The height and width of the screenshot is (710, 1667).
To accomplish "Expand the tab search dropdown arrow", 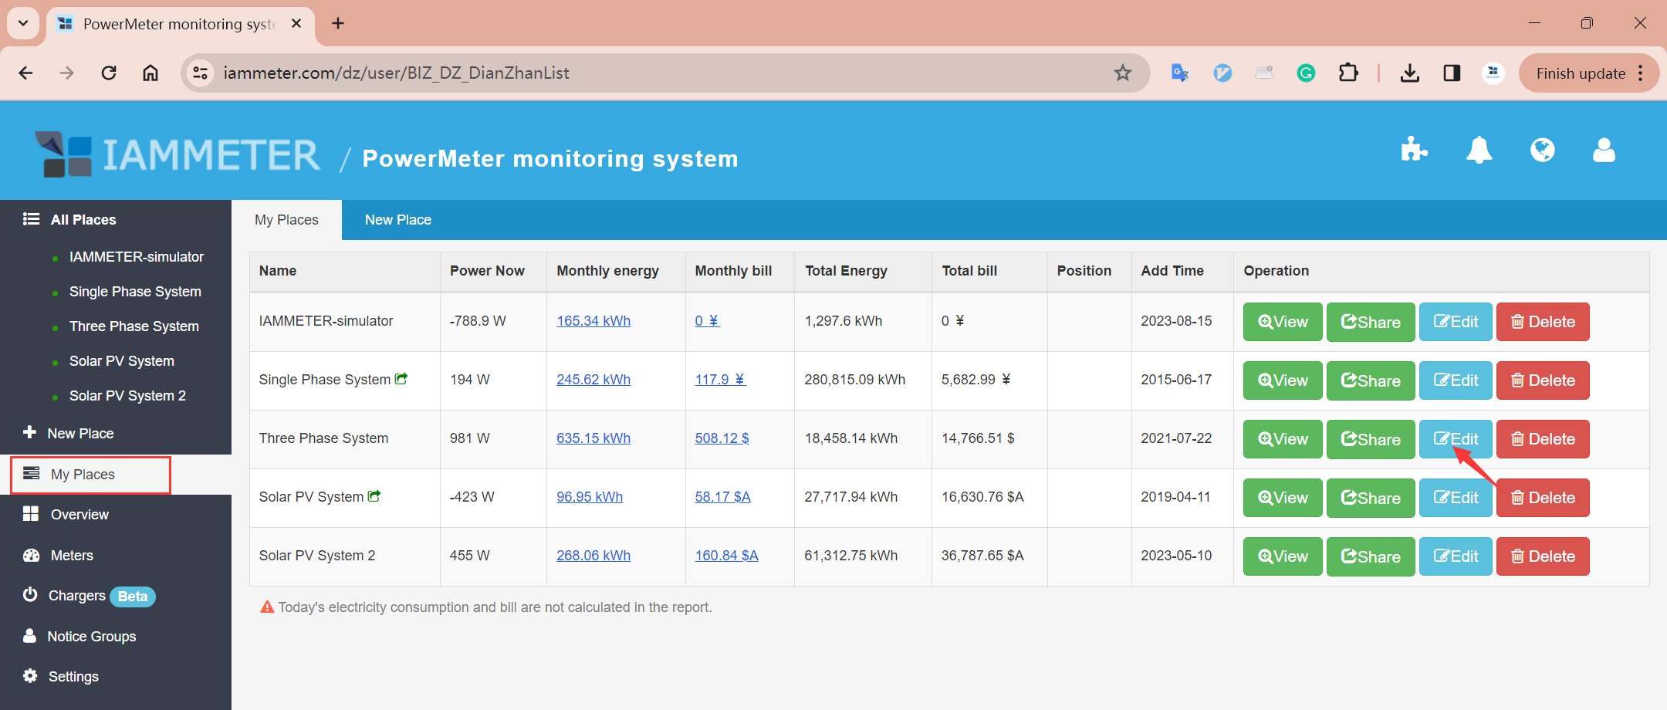I will (x=23, y=23).
